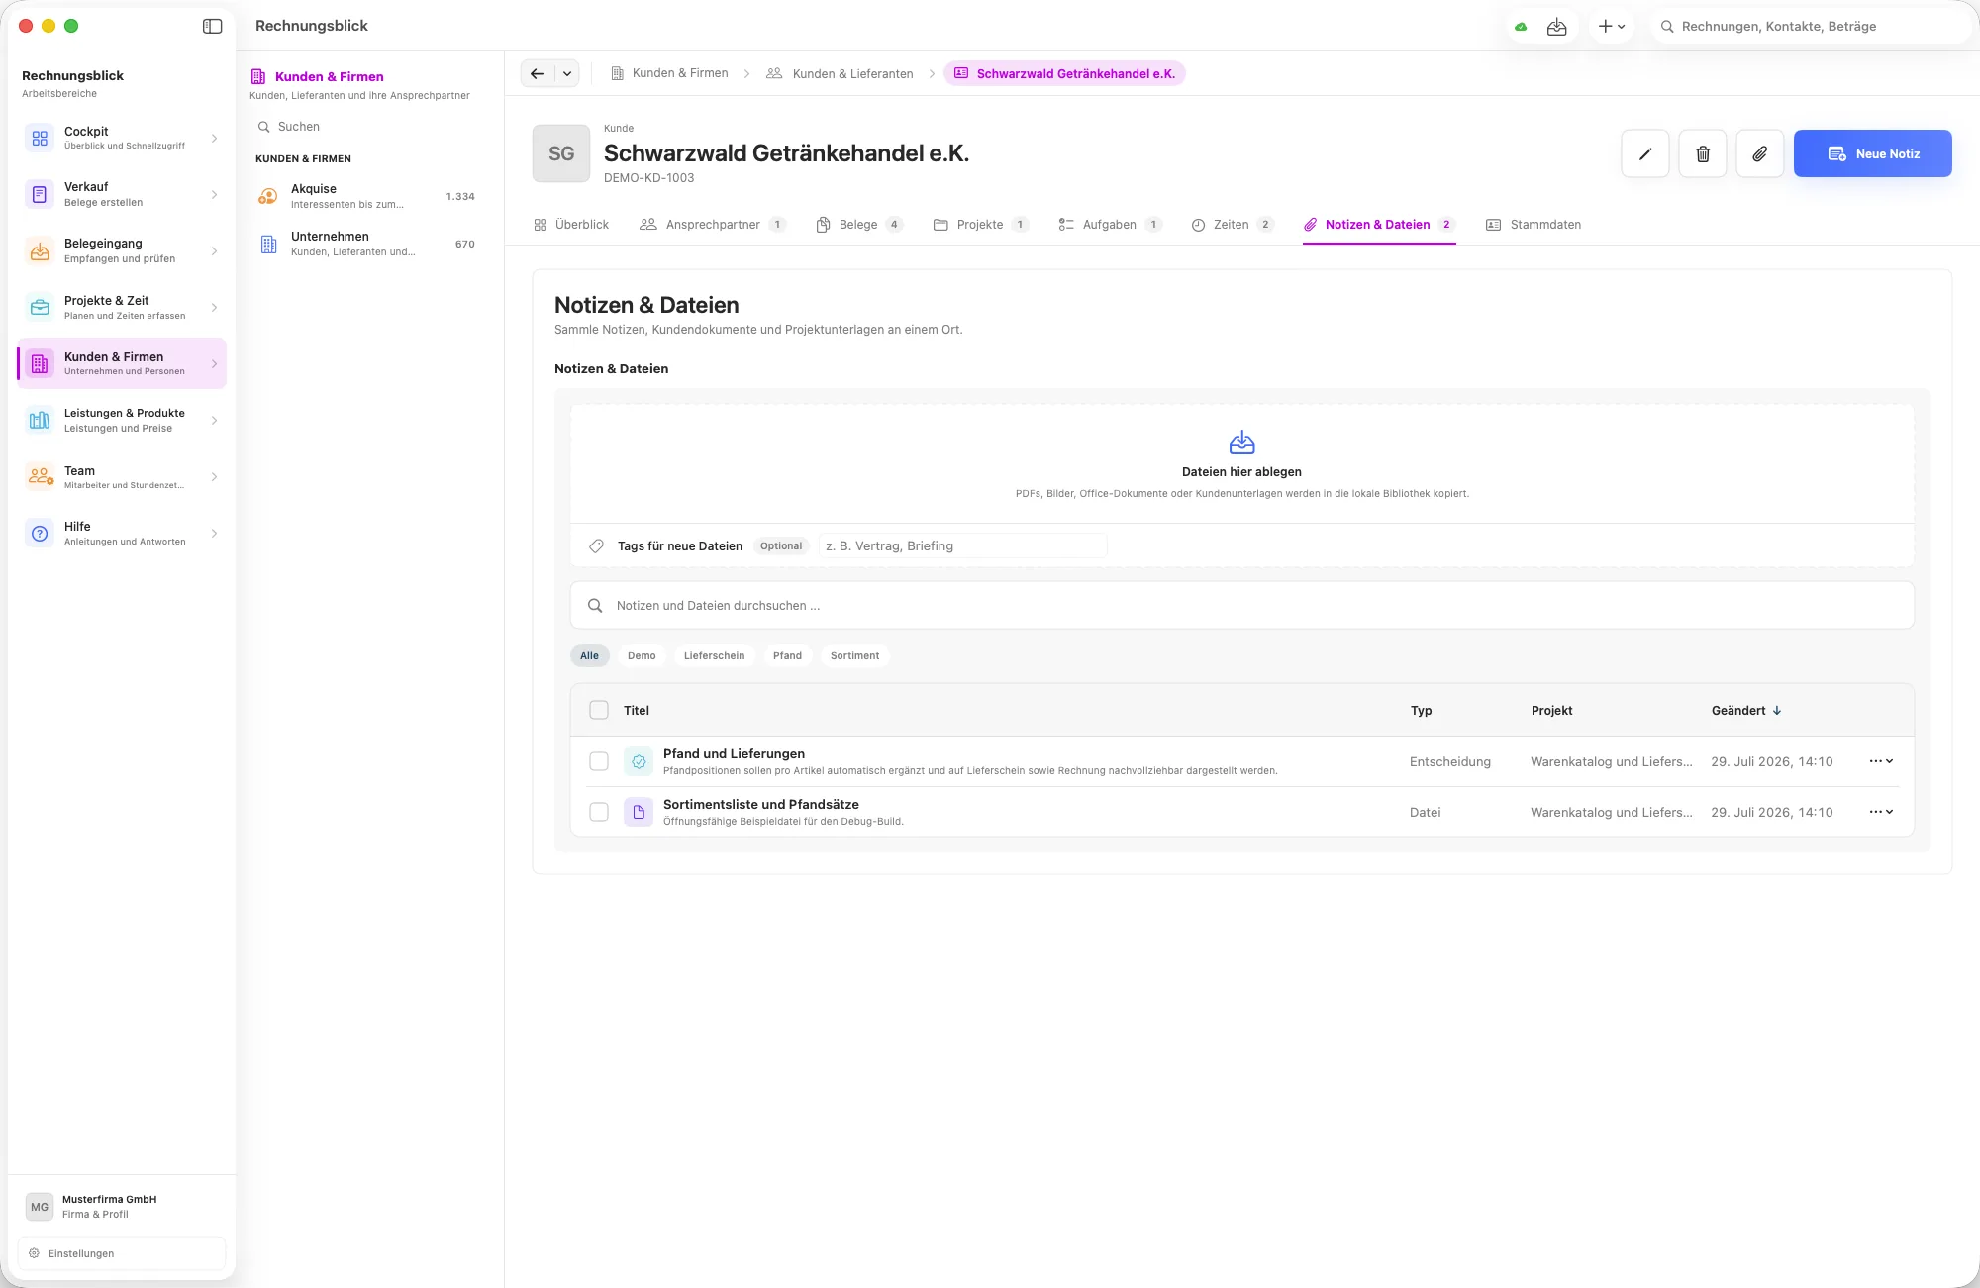Check the Pfand und Lieferungen row checkbox
The width and height of the screenshot is (1980, 1288).
click(x=599, y=761)
